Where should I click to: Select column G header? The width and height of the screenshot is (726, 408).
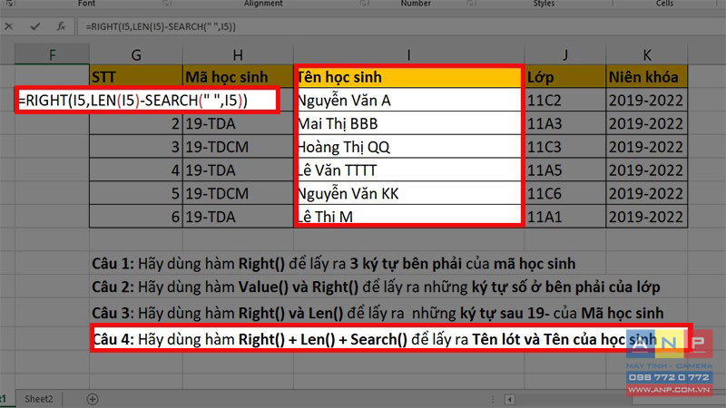(x=136, y=55)
